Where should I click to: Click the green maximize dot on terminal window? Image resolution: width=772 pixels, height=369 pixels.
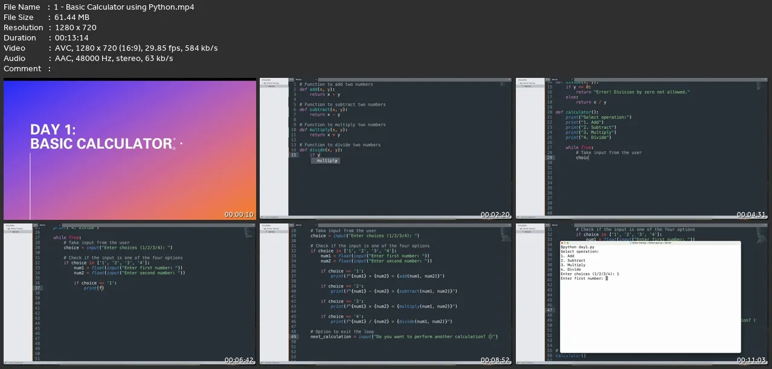tap(568, 242)
